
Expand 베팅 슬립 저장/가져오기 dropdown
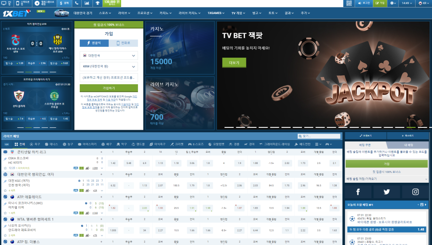pyautogui.click(x=386, y=179)
